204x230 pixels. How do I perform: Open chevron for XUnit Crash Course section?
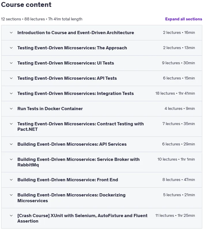point(11,216)
